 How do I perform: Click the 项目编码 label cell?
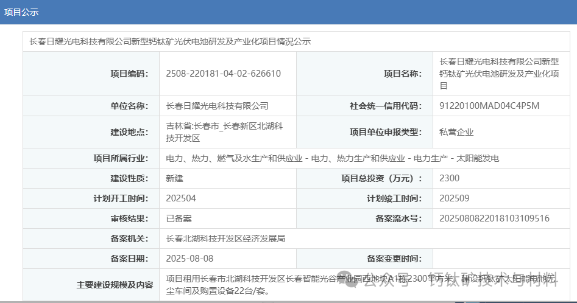click(129, 74)
